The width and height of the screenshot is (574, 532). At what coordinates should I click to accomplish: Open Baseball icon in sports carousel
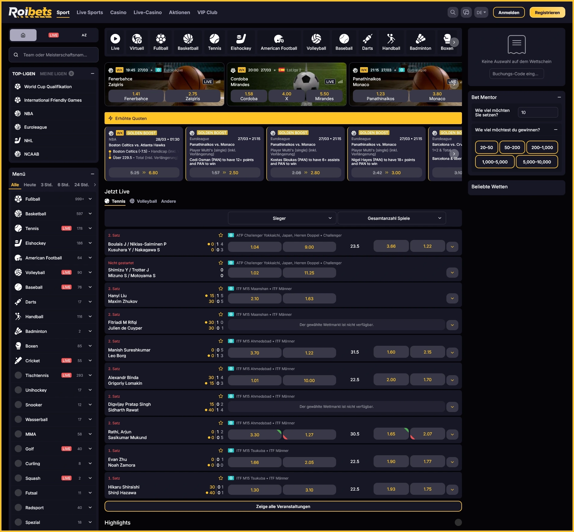click(344, 42)
